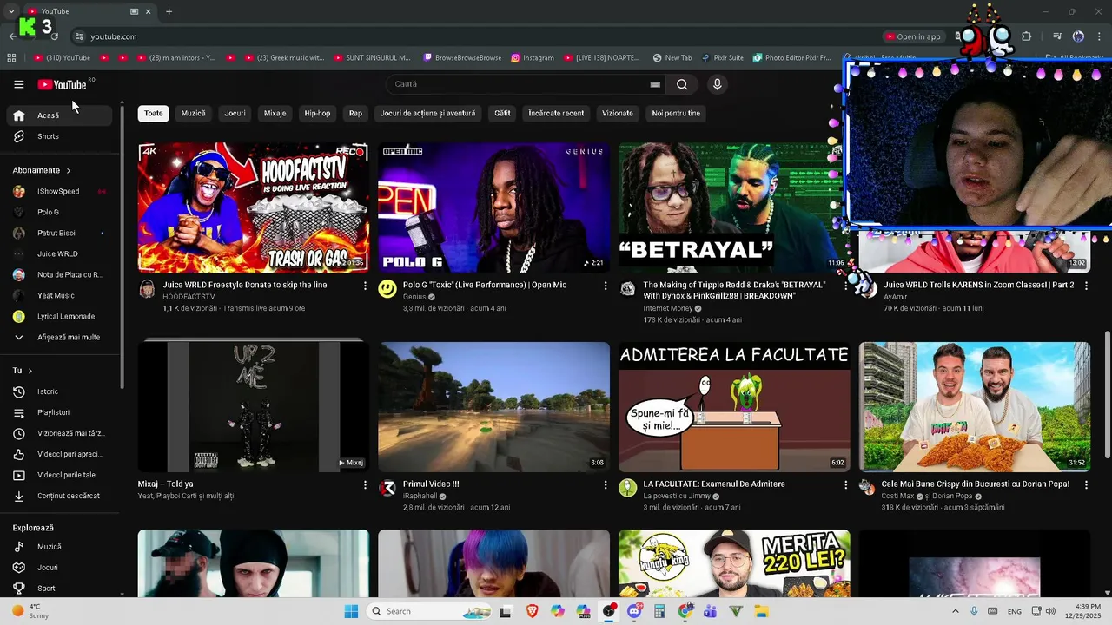Open Lyrical Lemonade channel subscription

(61, 316)
